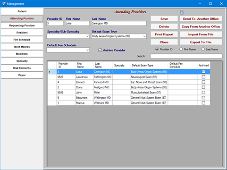Click the Delete button

click(x=164, y=26)
